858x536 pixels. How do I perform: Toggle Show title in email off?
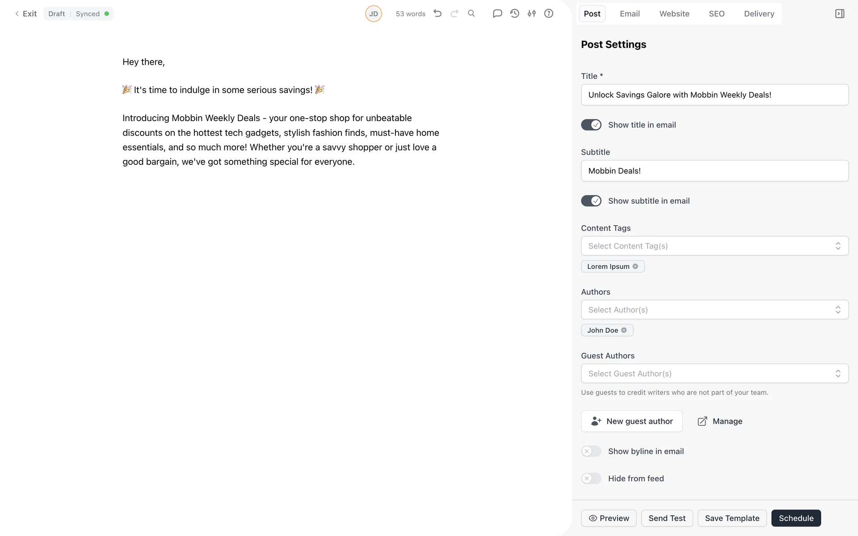[591, 125]
